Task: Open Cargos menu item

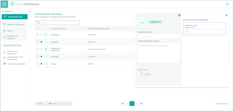Action: pos(14,31)
